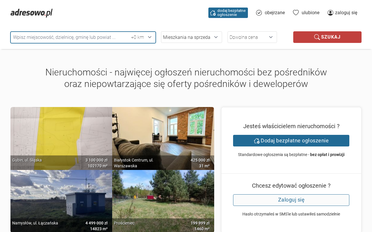Screen dimensions: 372x232
Task: Click the adresowo.pl logo
Action: click(31, 13)
